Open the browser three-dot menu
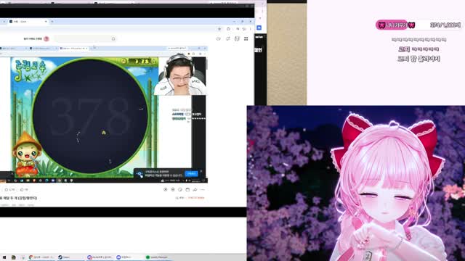The width and height of the screenshot is (465, 261). pos(251,29)
